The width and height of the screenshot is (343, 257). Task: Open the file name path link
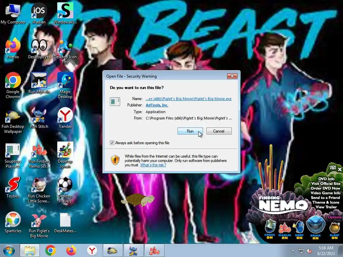[189, 99]
